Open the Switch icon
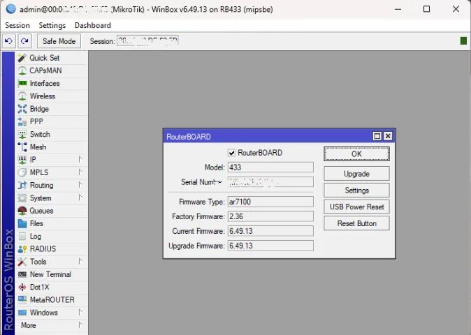Viewport: 471px width, 335px height. 22,135
